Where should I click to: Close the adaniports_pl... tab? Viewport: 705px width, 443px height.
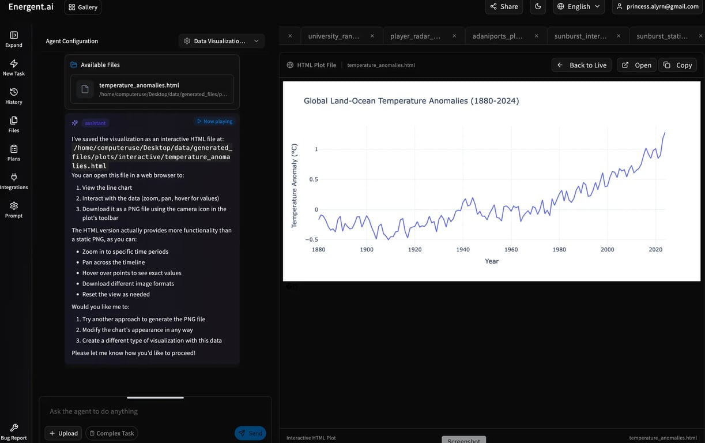point(536,36)
